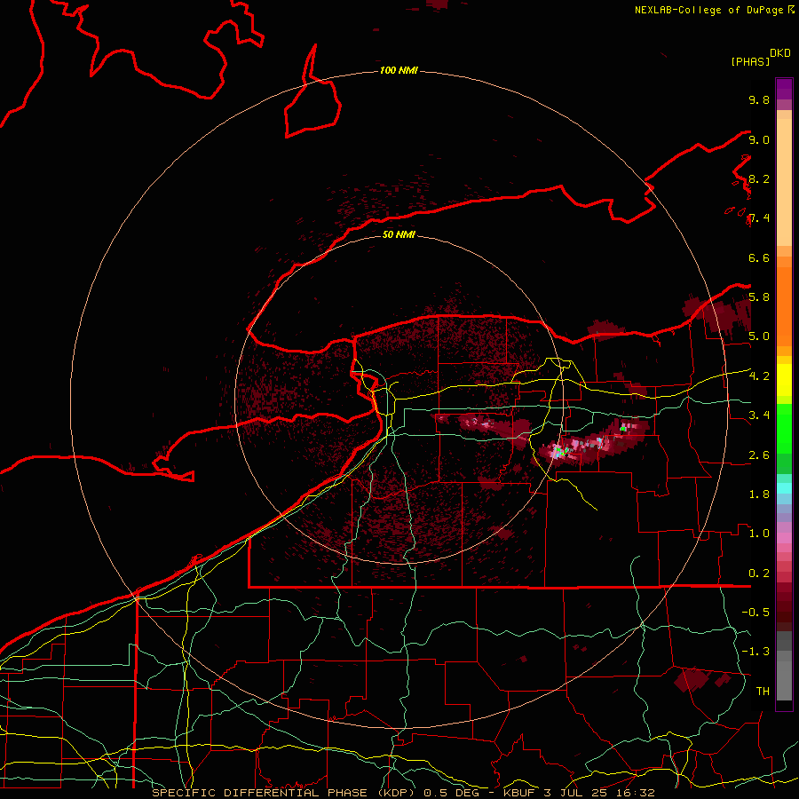Select the 8.2 scale value
799x799 pixels.
[x=759, y=178]
